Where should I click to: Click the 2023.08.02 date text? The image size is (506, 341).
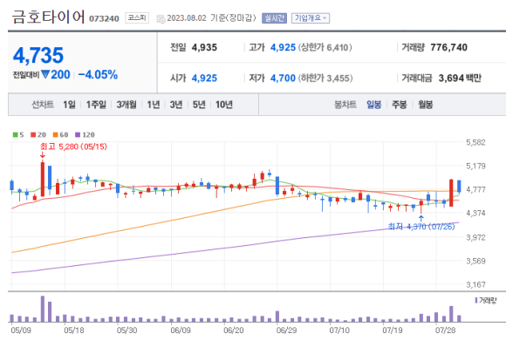click(187, 18)
